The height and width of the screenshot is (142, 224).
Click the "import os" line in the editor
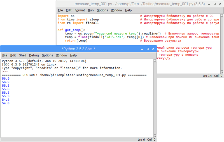tap(66, 16)
